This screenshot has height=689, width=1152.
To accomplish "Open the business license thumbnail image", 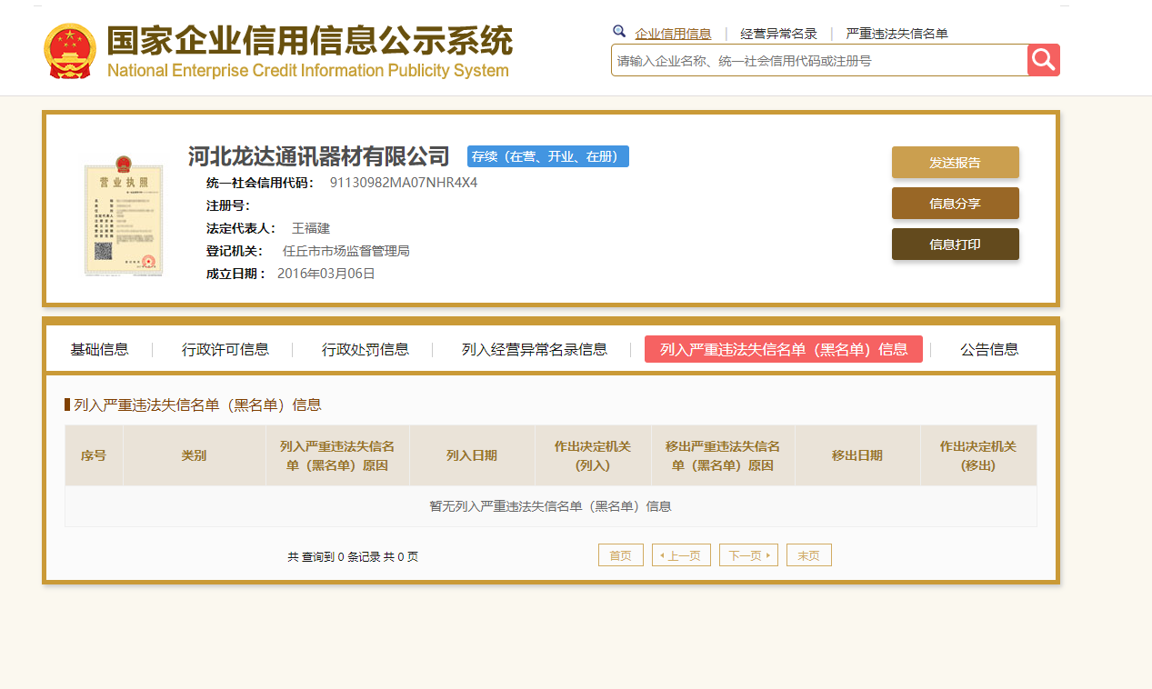I will 124,215.
